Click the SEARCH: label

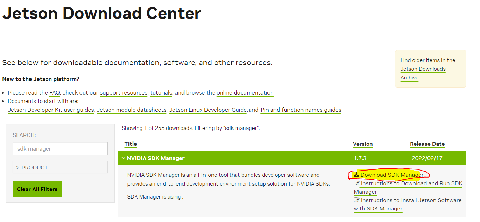coord(24,135)
